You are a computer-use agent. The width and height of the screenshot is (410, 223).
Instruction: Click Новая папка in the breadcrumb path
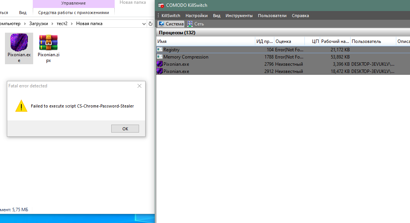(89, 24)
